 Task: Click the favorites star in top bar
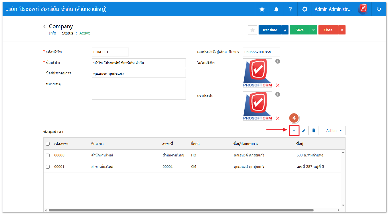tap(262, 9)
